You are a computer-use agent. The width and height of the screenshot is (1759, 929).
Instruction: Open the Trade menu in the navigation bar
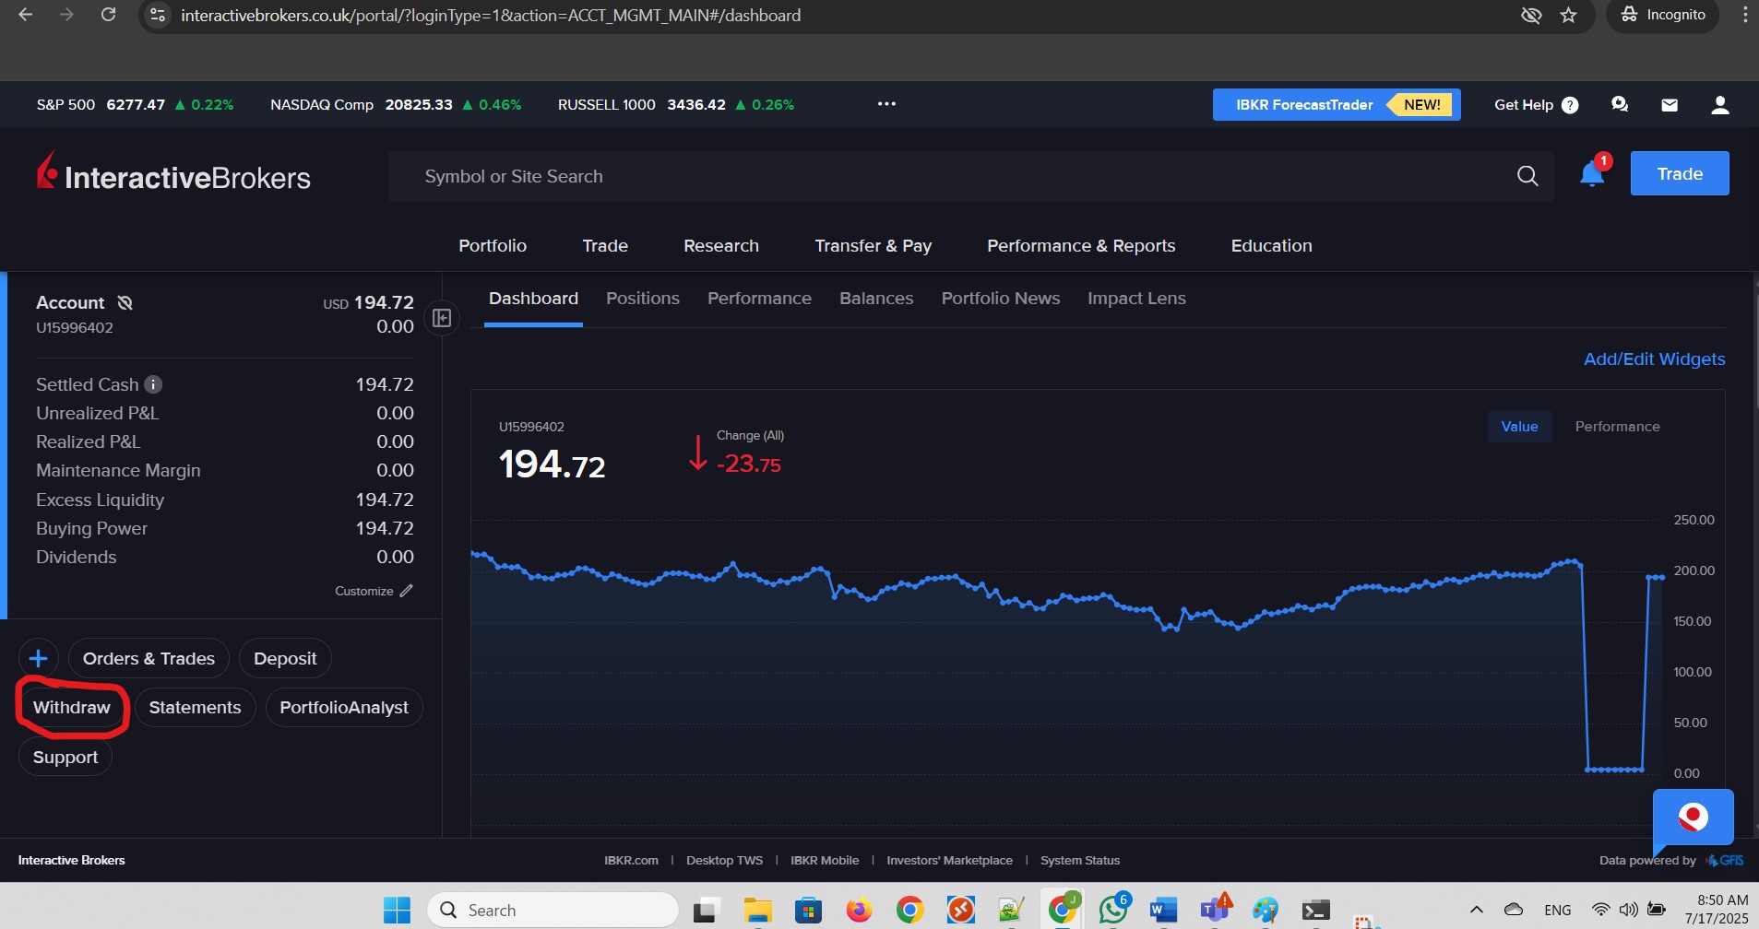tap(605, 246)
